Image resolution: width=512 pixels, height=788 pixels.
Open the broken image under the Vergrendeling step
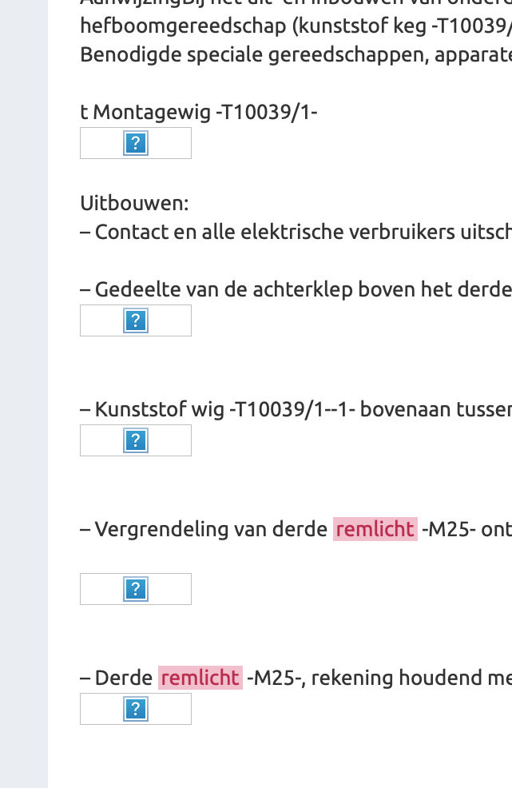[136, 589]
